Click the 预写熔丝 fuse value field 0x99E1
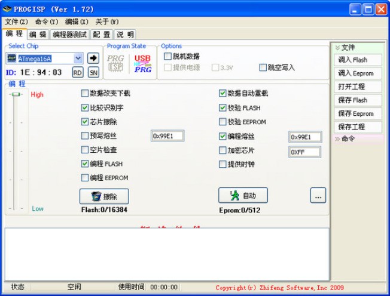 point(167,136)
